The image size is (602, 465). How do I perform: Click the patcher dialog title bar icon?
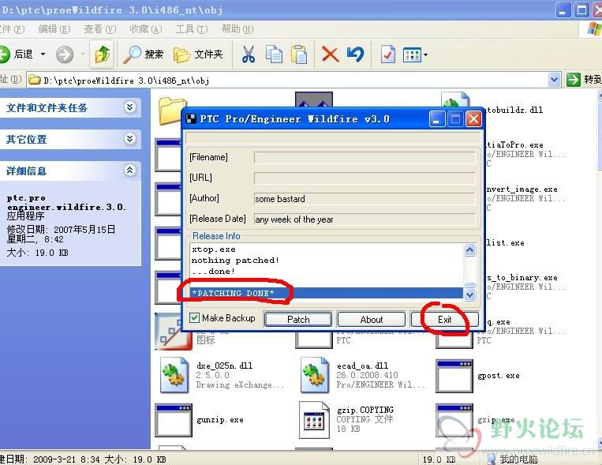191,118
